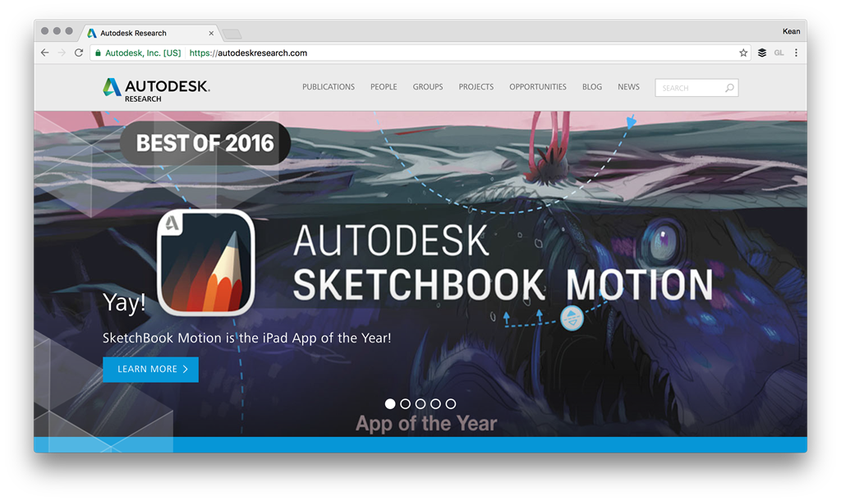
Task: Switch to the third carousel slide dot
Action: pyautogui.click(x=420, y=404)
